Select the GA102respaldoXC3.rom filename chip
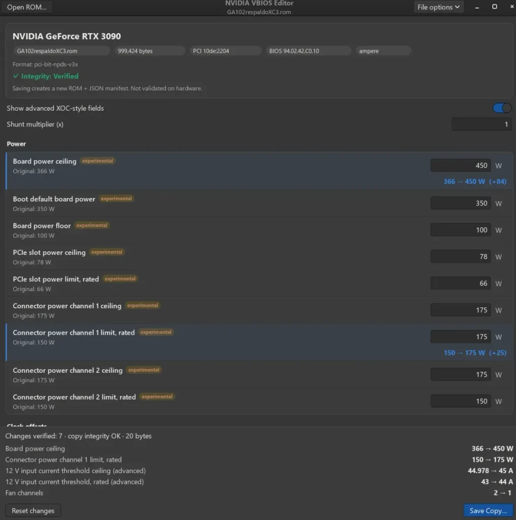 pyautogui.click(x=61, y=51)
